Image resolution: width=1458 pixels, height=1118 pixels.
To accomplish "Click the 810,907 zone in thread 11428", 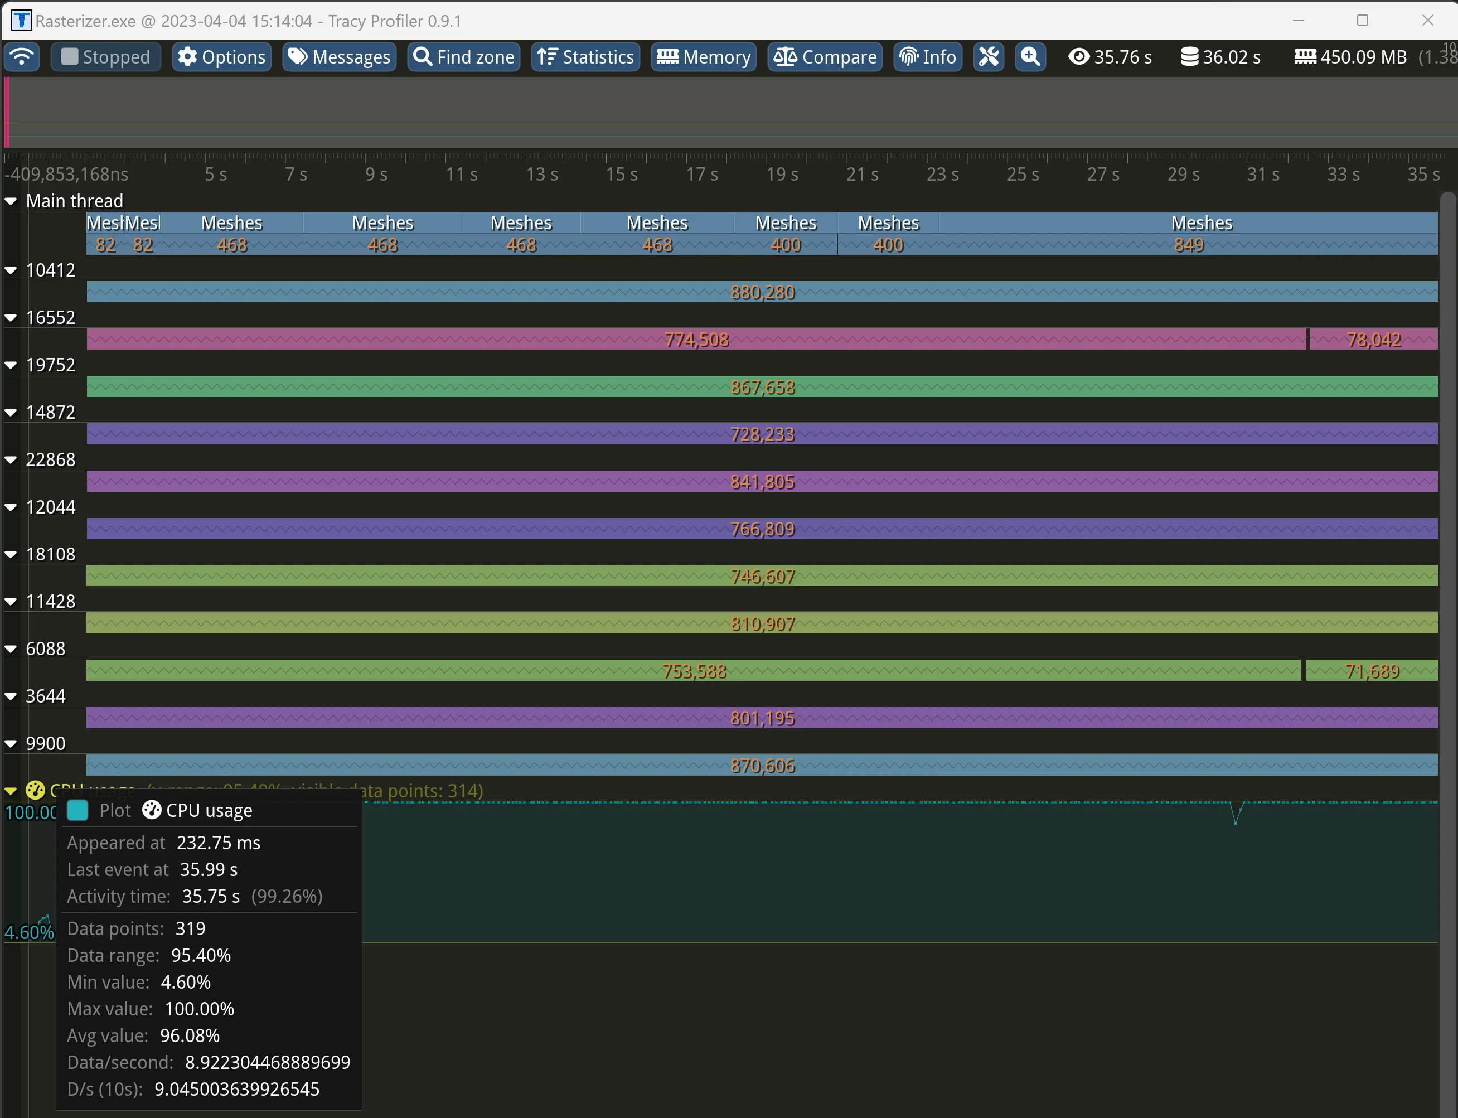I will pyautogui.click(x=762, y=623).
